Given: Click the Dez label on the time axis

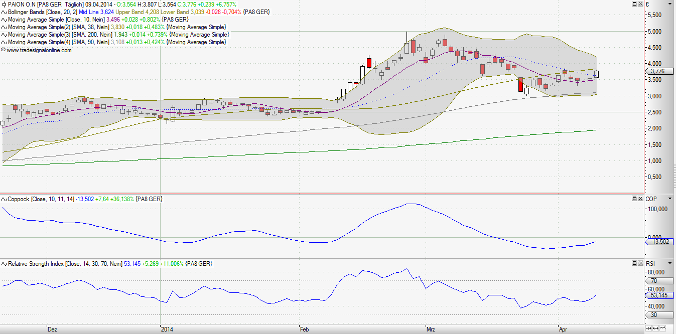Looking at the screenshot, I should (x=52, y=330).
